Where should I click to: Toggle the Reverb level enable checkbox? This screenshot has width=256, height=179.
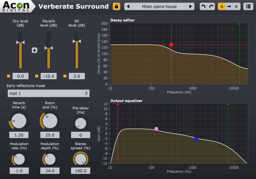click(36, 76)
